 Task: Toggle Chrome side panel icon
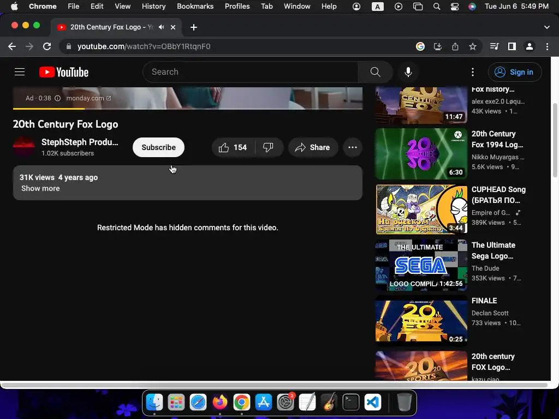(x=512, y=46)
